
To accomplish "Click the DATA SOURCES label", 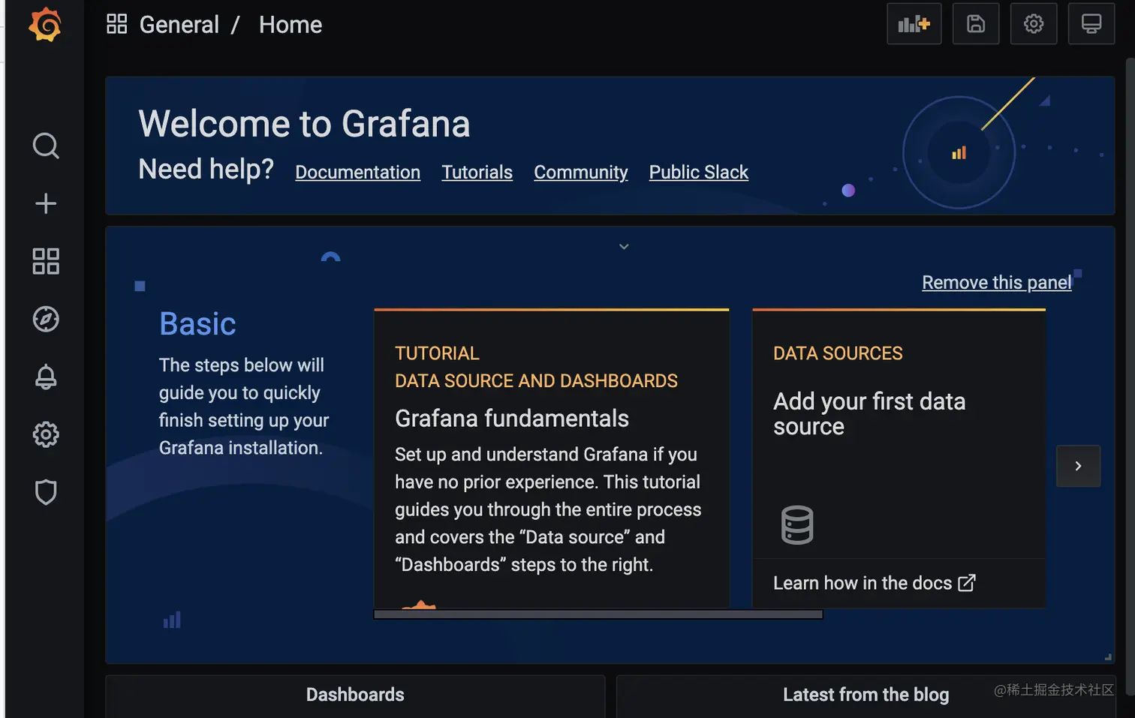I will coord(838,353).
